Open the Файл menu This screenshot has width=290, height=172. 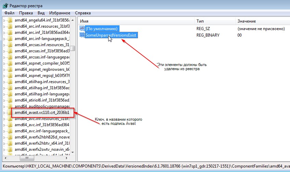tap(9, 13)
